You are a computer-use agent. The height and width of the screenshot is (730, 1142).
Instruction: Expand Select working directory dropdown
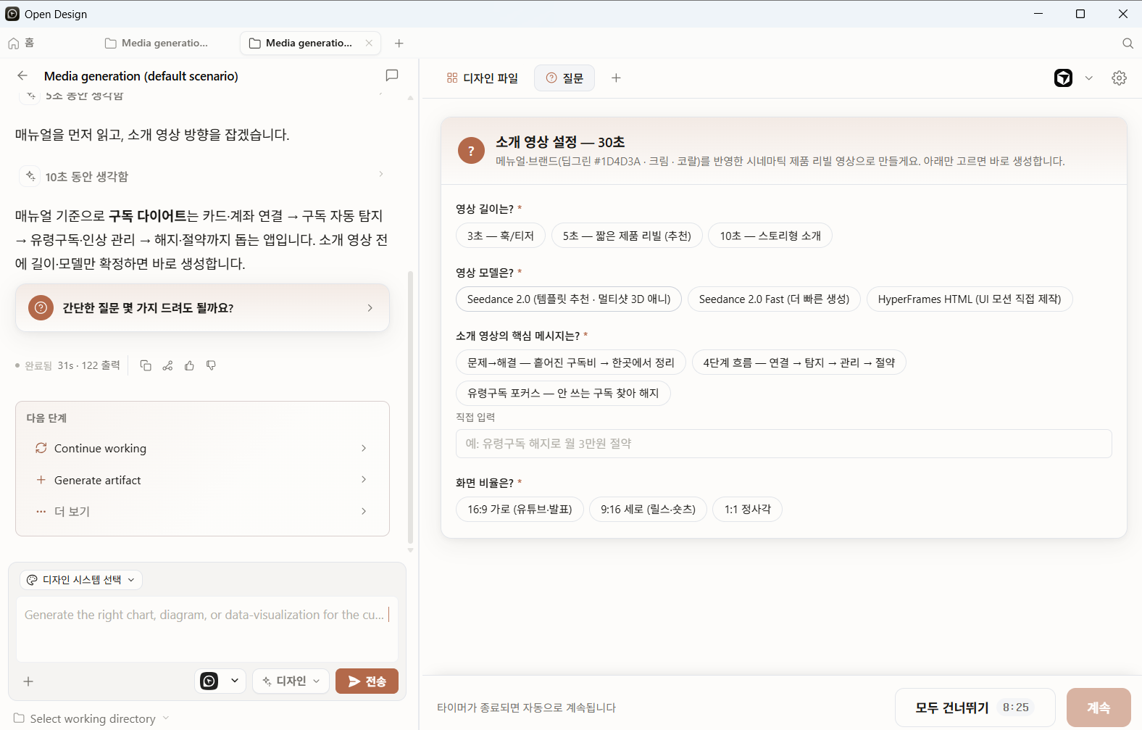[92, 718]
